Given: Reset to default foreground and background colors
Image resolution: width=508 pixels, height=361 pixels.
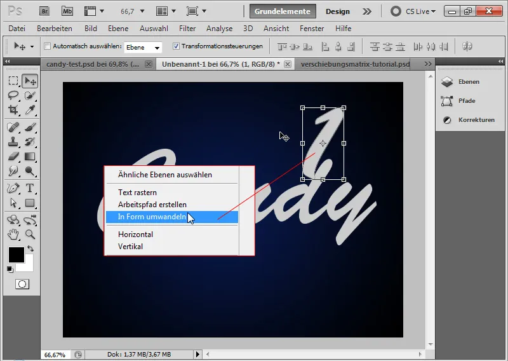Looking at the screenshot, I should click(x=10, y=269).
